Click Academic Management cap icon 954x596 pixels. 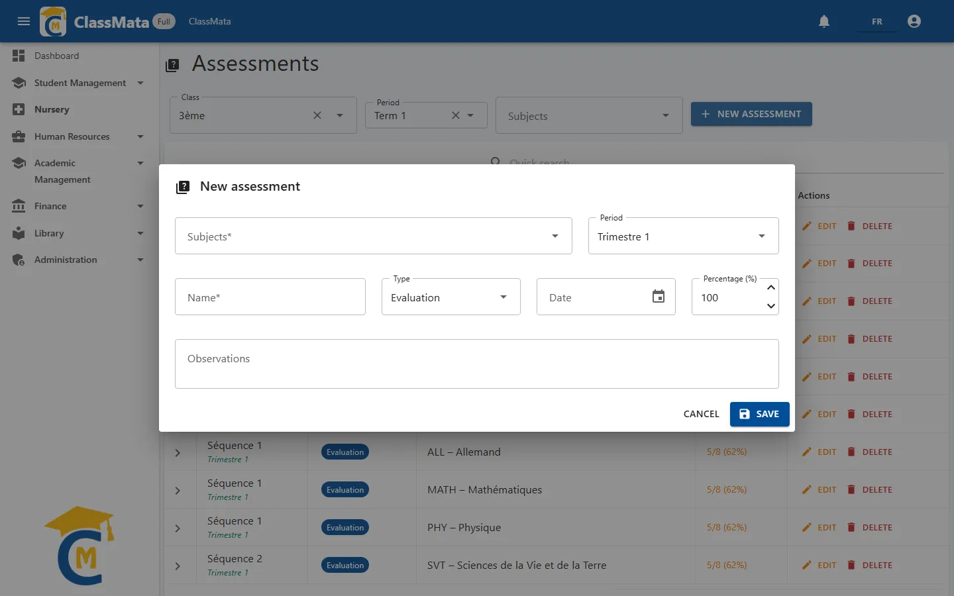coord(19,163)
